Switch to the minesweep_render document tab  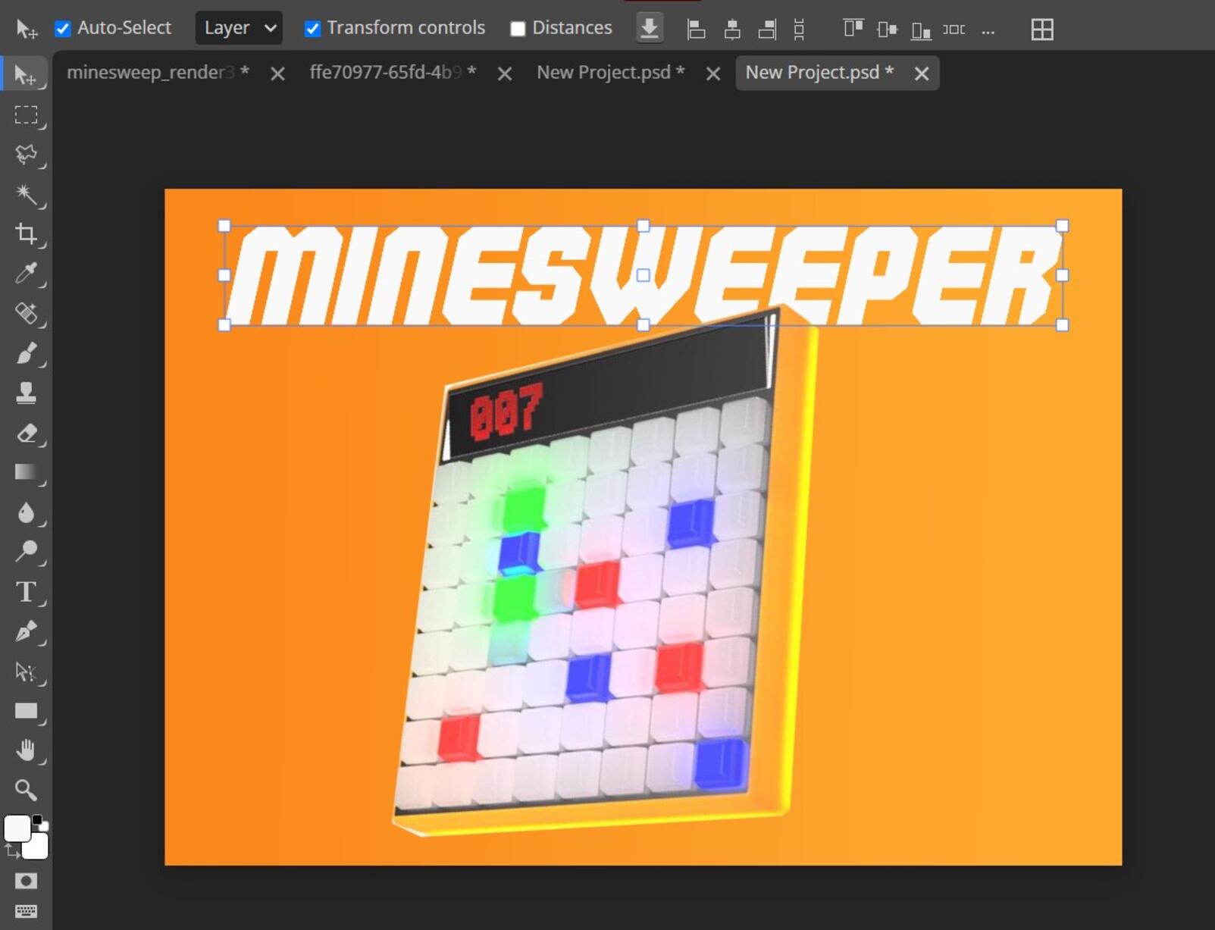point(158,72)
